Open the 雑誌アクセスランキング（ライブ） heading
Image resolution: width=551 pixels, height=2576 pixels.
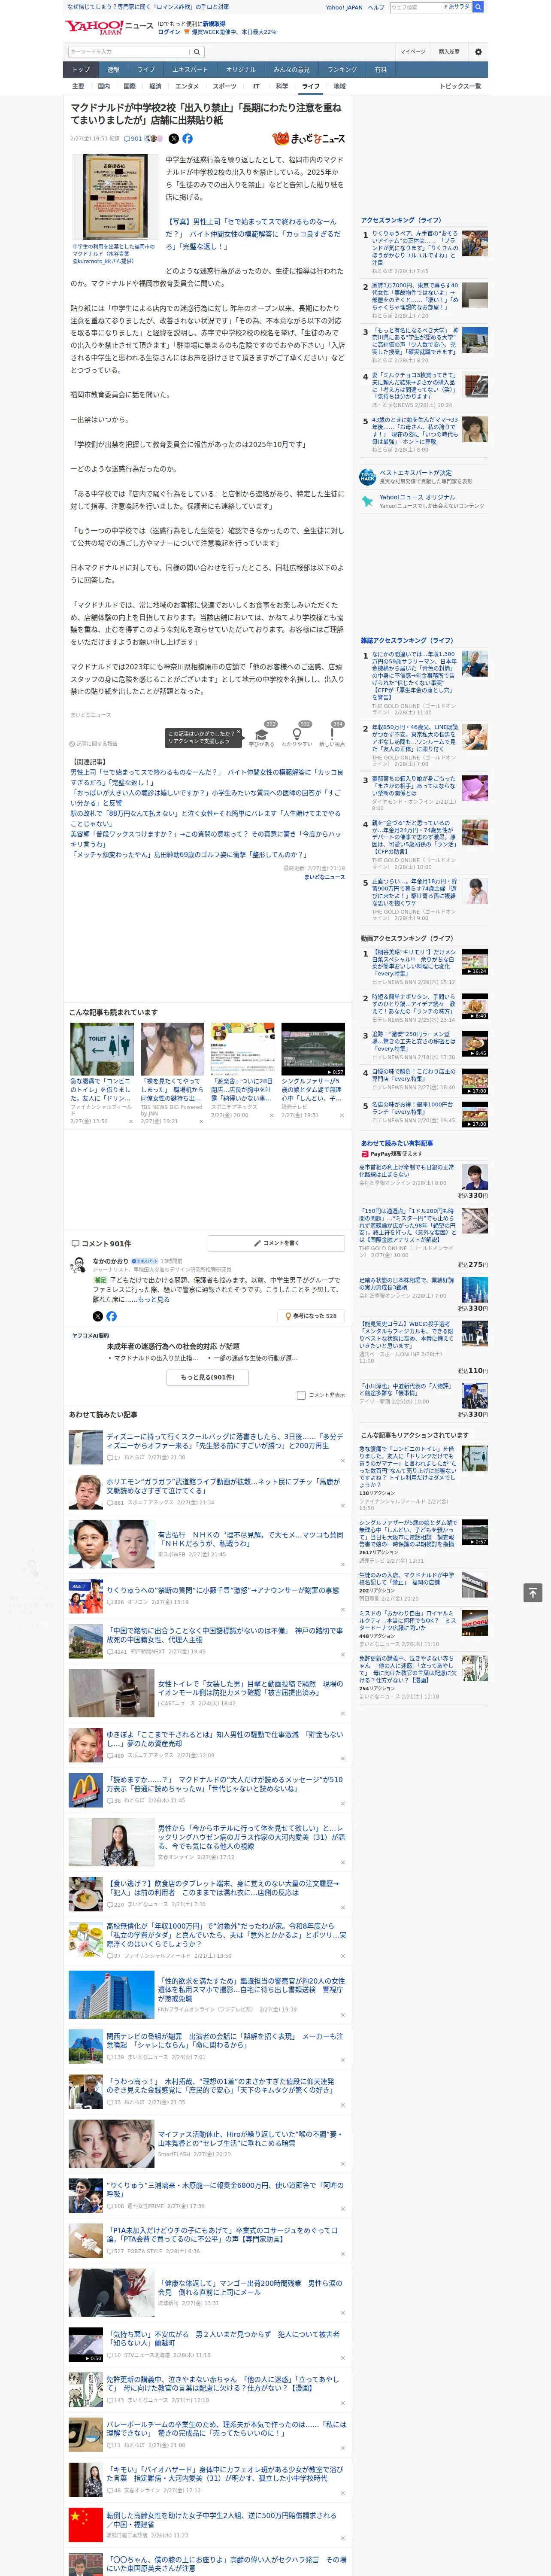click(407, 640)
